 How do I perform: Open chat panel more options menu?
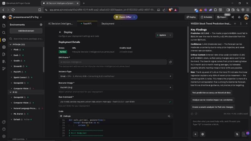241,24
